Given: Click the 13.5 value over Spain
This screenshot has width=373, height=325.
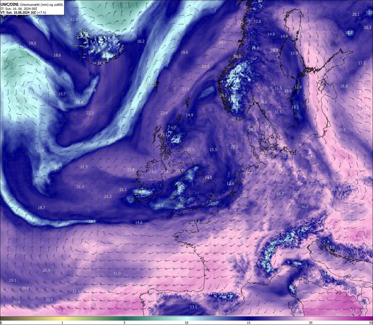Looking at the screenshot, I should (x=193, y=307).
